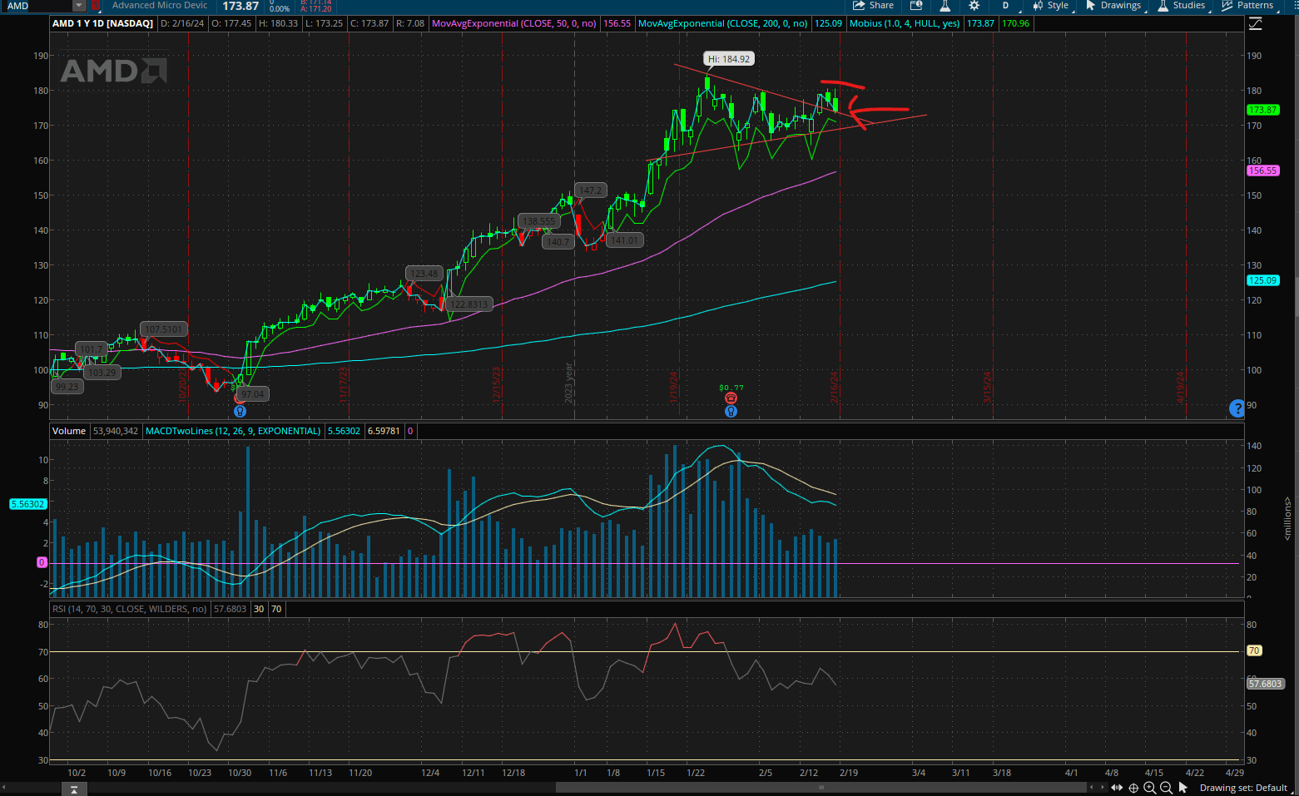Click the 147.2 price label bubble
This screenshot has height=796, width=1299.
coord(590,190)
